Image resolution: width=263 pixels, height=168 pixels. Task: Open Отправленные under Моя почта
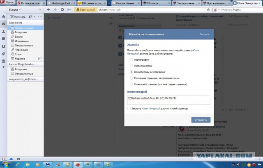coord(25,46)
